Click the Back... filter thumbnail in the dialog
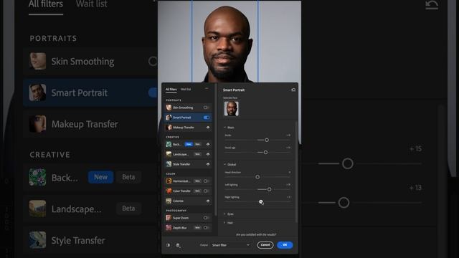This screenshot has height=258, width=459. coord(169,144)
